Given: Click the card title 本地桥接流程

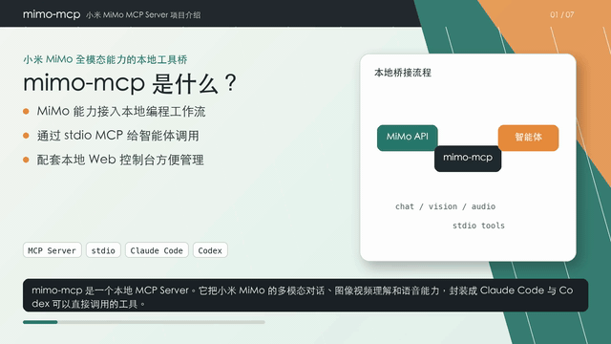Looking at the screenshot, I should coord(403,73).
